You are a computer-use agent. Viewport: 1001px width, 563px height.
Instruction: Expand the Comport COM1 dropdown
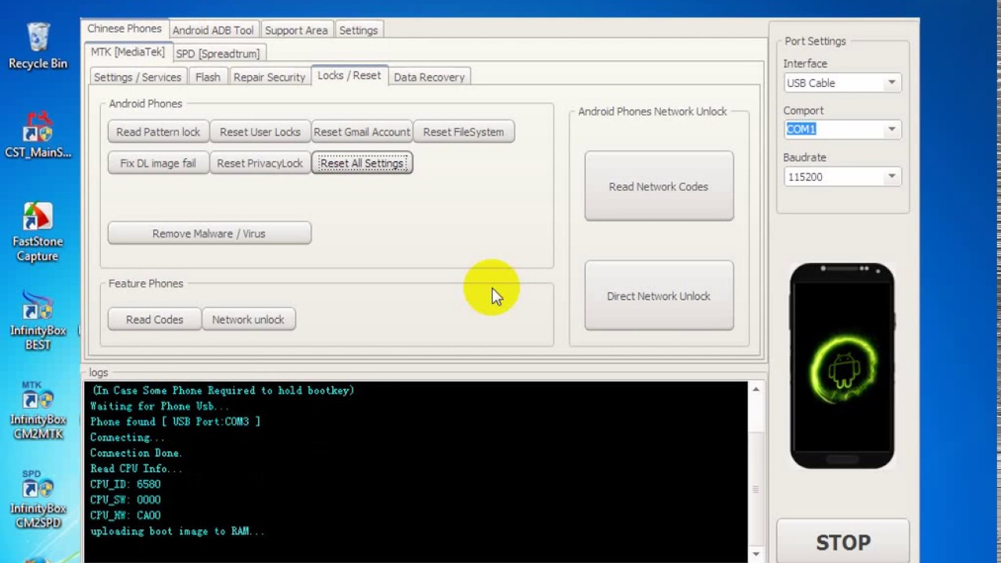(x=892, y=130)
